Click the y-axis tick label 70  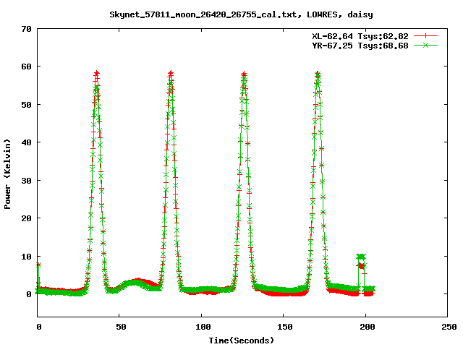(x=26, y=29)
